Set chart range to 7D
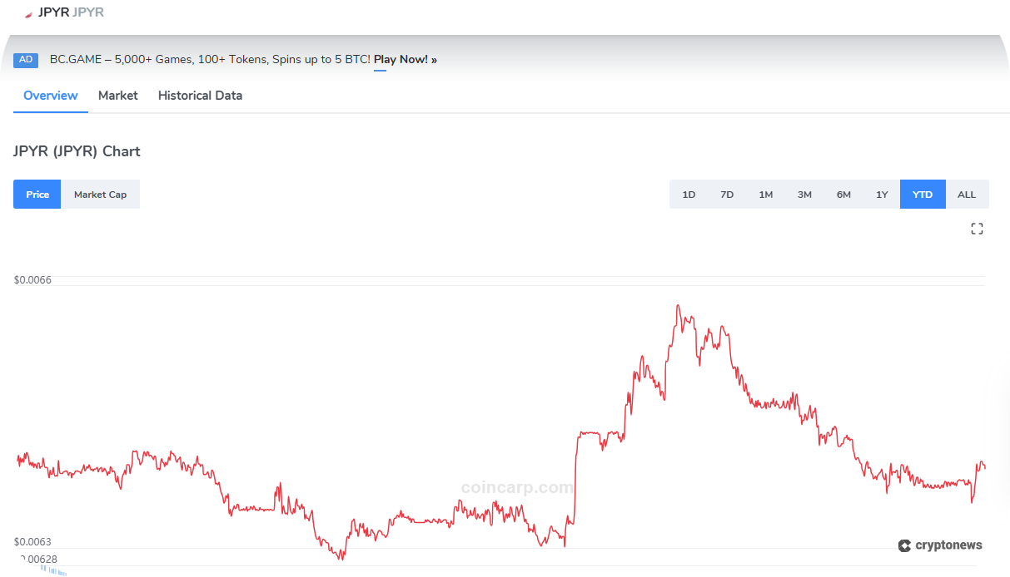The height and width of the screenshot is (577, 1010). click(727, 195)
